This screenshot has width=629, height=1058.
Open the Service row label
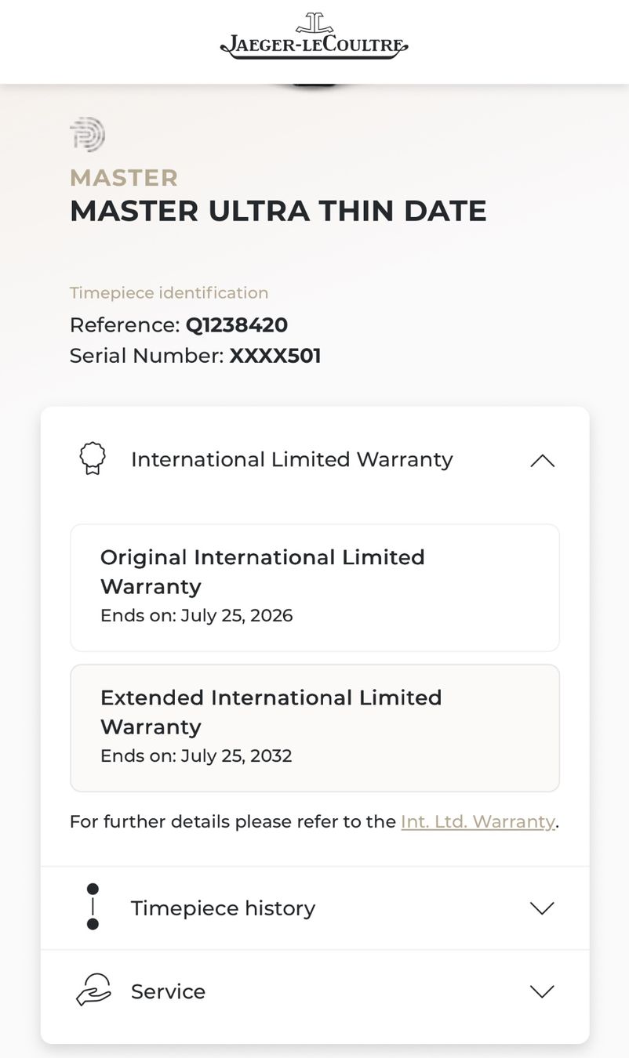tap(168, 991)
